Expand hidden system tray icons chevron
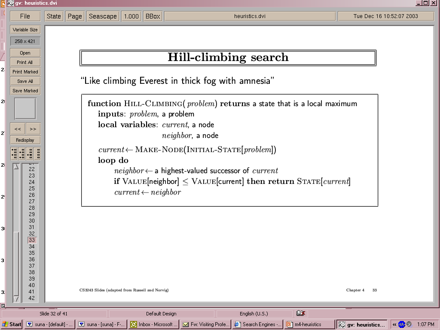 point(394,324)
